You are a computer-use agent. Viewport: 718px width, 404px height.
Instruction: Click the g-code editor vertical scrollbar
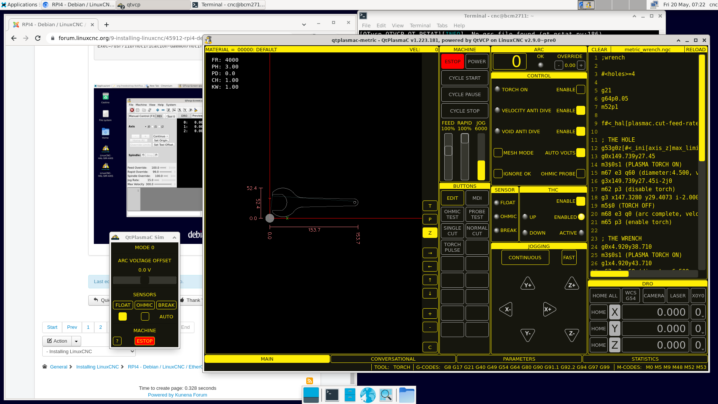[x=702, y=162]
